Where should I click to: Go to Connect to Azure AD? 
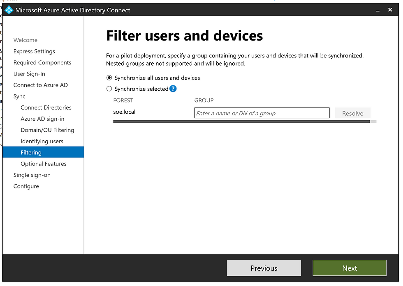(x=41, y=85)
